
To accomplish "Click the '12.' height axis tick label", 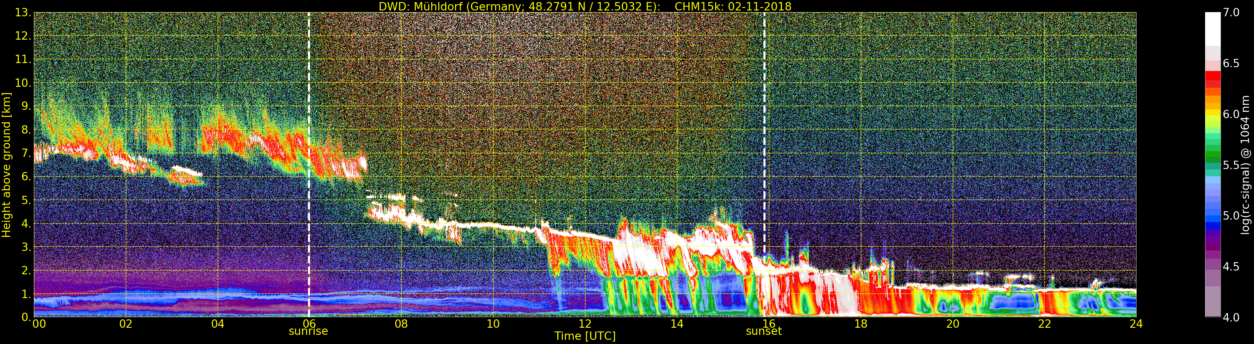I will [x=23, y=36].
